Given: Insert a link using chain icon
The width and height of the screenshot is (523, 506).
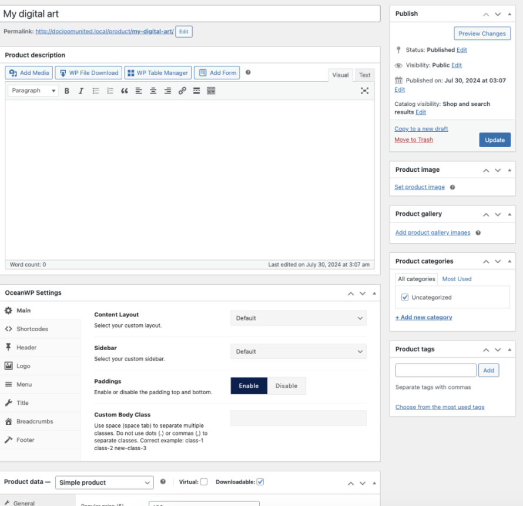Looking at the screenshot, I should click(182, 91).
